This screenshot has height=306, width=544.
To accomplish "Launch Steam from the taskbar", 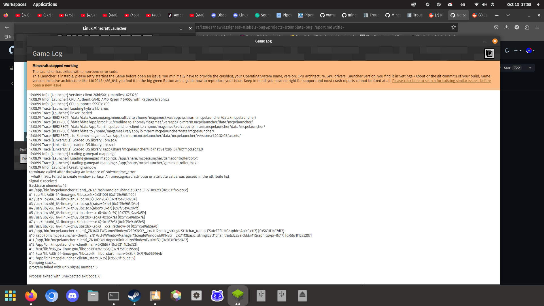I will point(134,296).
